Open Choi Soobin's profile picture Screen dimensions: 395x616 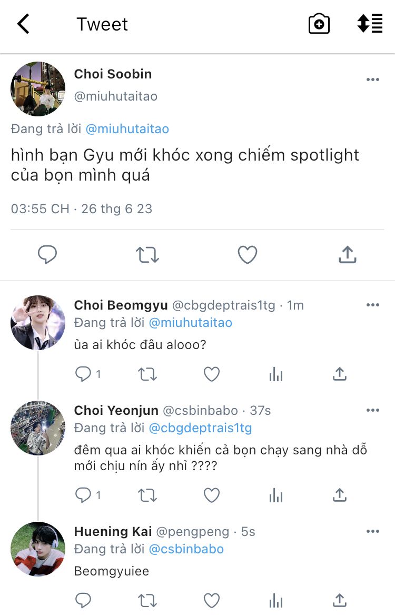click(38, 88)
